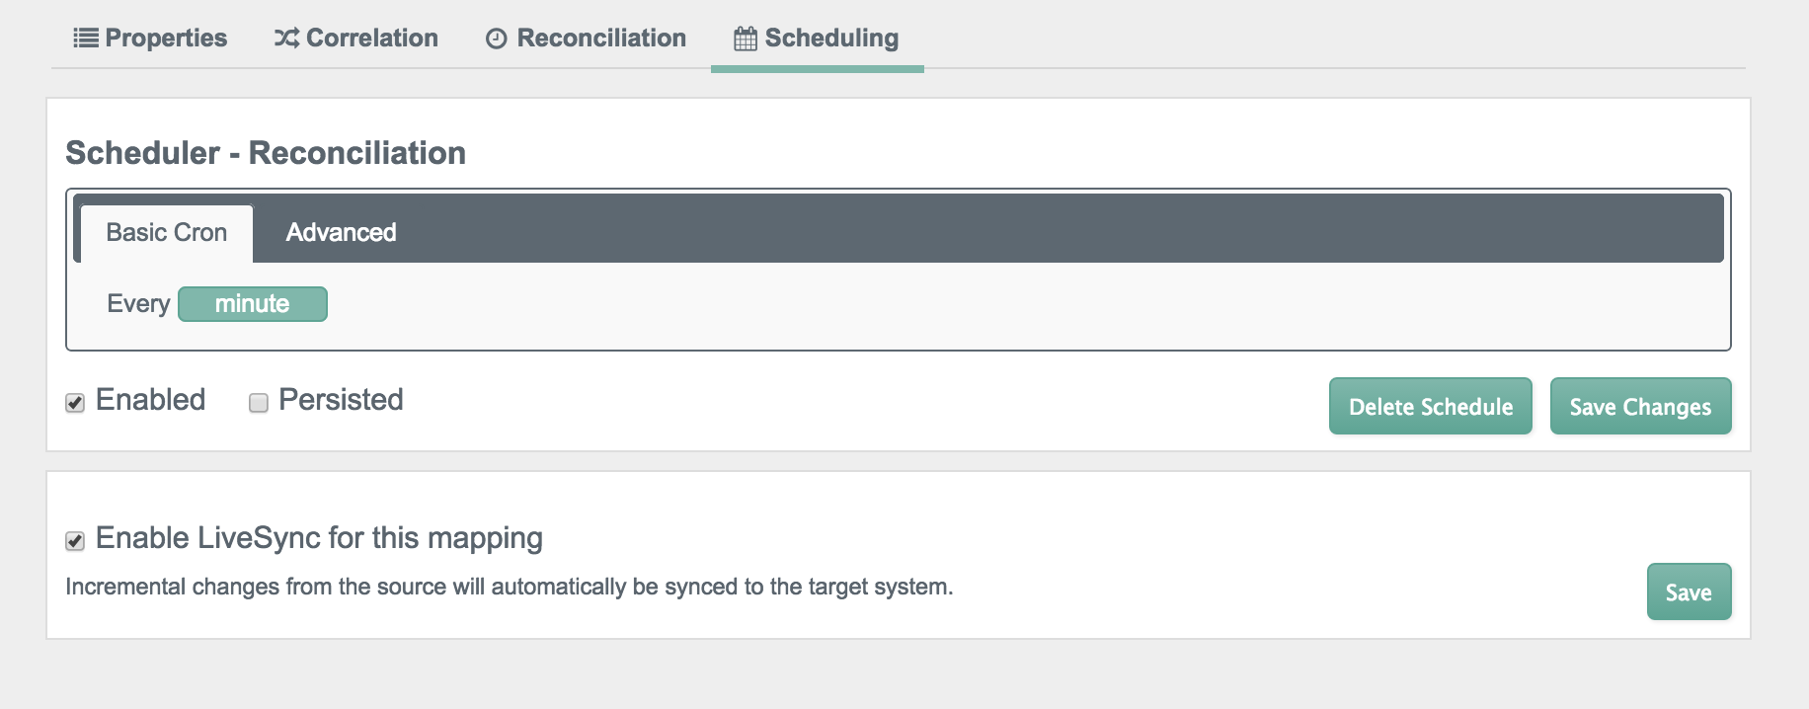Click the clock icon beside Reconciliation
This screenshot has width=1809, height=709.
tap(497, 39)
